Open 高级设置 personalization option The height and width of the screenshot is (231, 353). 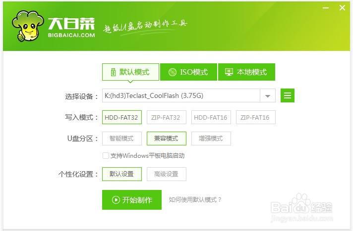click(167, 174)
